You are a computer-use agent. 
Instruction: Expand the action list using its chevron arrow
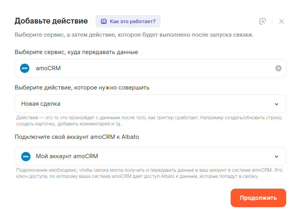click(276, 104)
